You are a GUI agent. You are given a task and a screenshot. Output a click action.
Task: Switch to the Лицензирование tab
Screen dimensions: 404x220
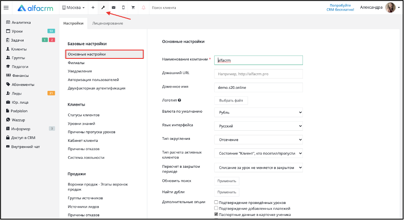pos(107,23)
